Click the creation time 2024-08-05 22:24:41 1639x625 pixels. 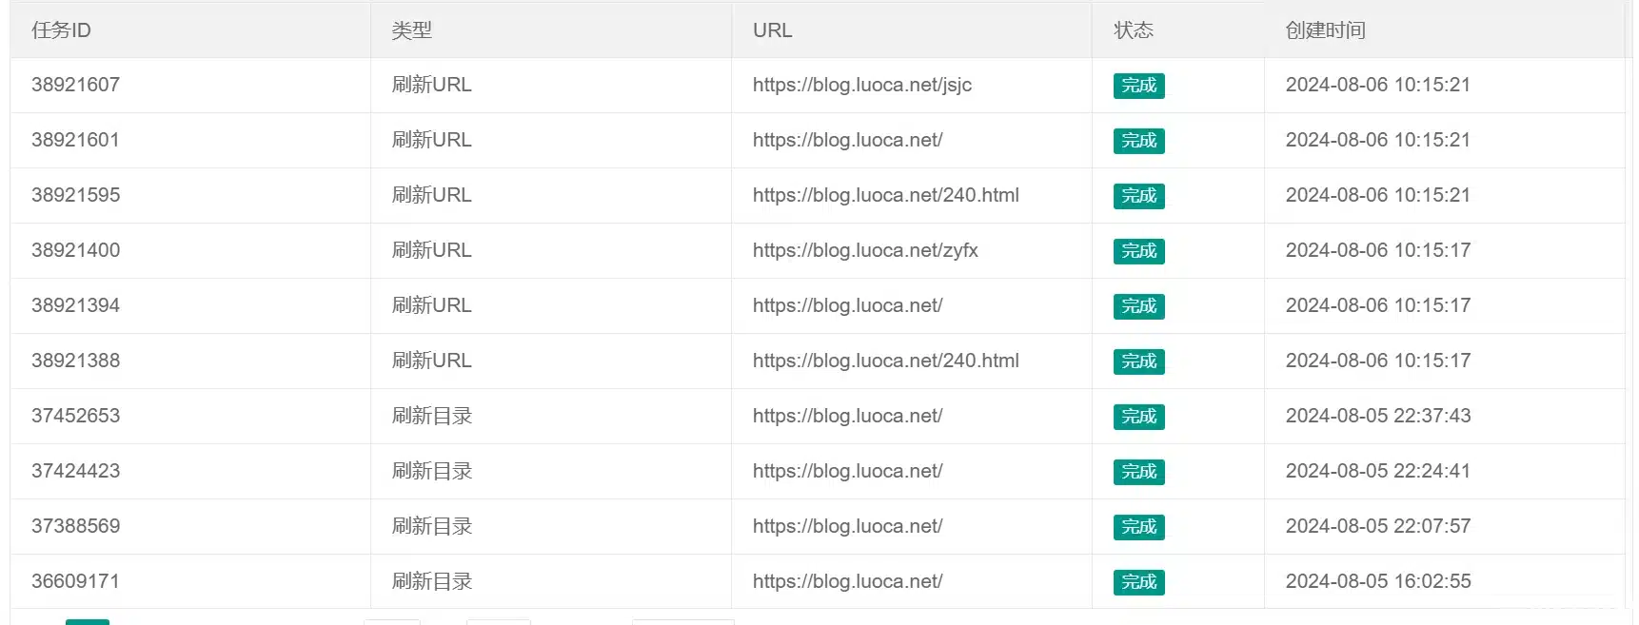(x=1377, y=471)
